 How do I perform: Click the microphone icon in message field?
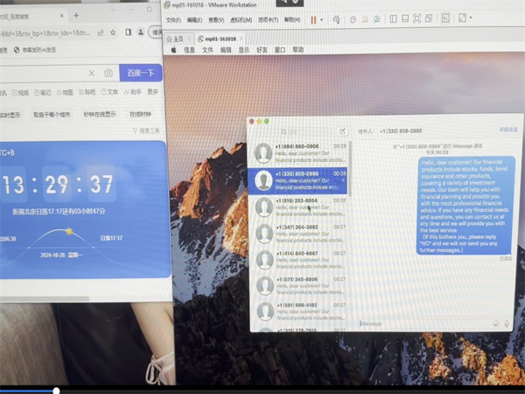[x=508, y=323]
